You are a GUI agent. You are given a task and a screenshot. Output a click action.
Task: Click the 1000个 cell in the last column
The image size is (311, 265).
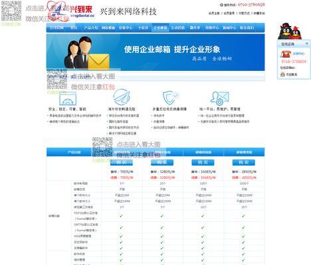[244, 184]
